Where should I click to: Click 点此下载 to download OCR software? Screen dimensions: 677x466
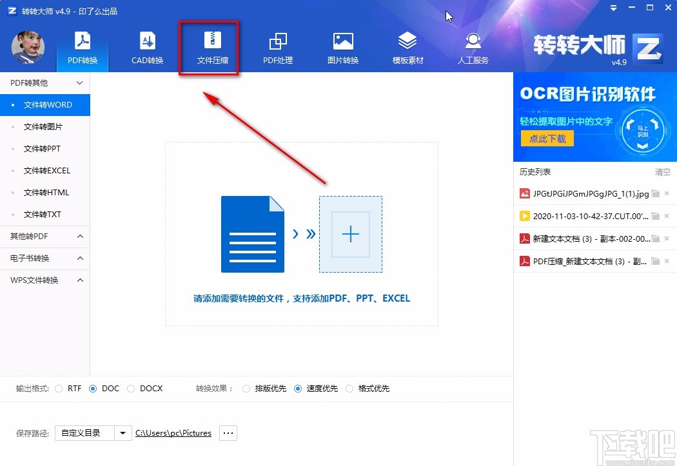(547, 138)
